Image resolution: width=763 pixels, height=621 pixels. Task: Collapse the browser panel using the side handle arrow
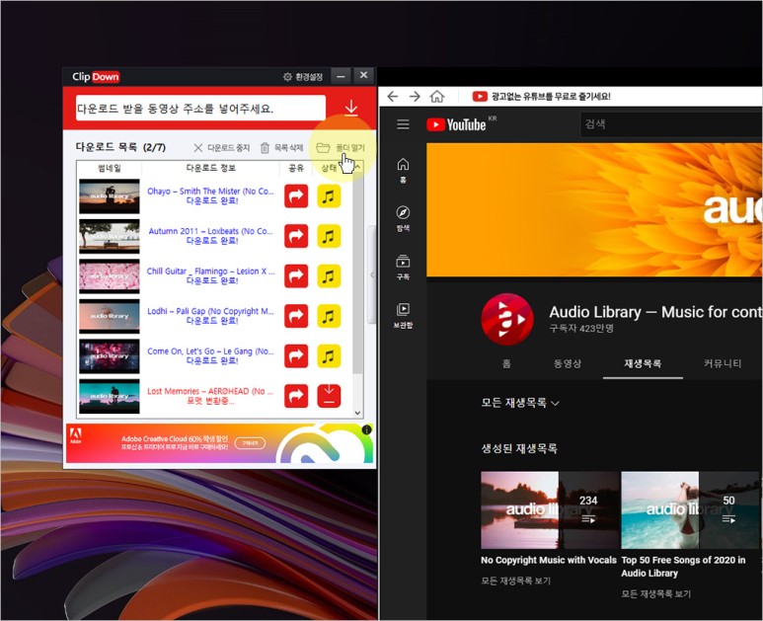click(x=372, y=275)
